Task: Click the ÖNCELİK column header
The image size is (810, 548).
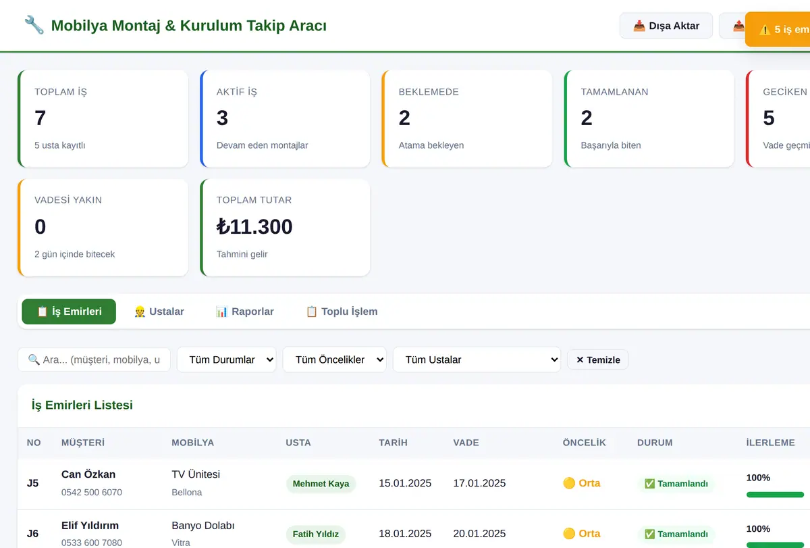Action: [585, 443]
